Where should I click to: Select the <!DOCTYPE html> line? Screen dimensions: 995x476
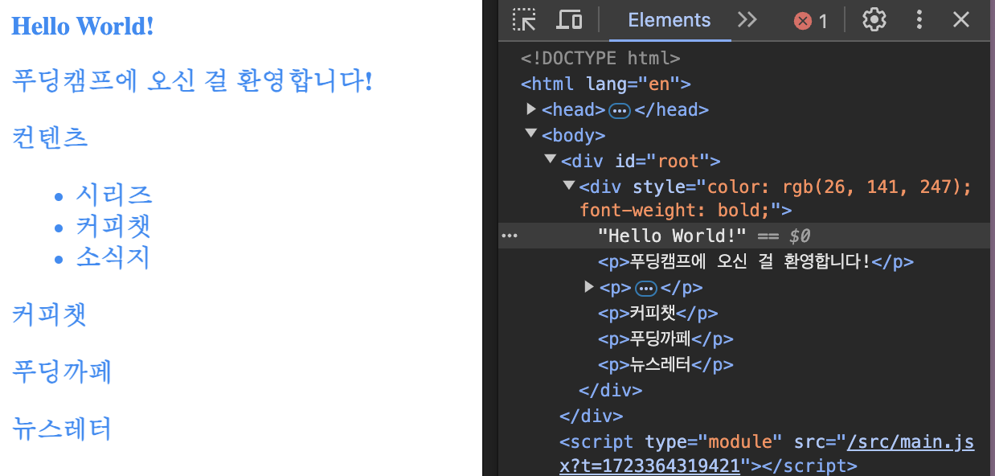(x=600, y=58)
